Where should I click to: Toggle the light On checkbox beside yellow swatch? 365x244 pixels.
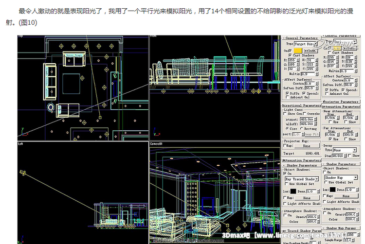click(x=290, y=51)
